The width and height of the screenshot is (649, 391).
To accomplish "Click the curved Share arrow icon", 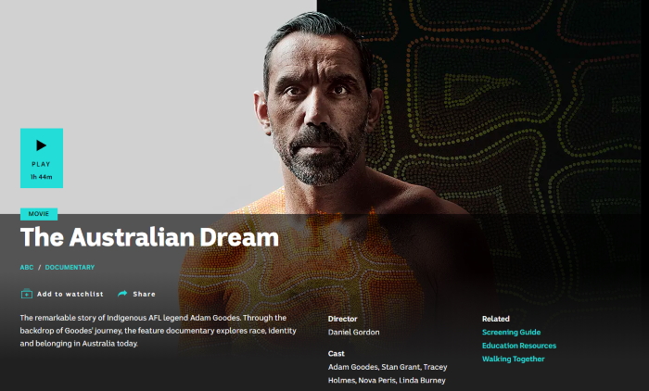I will (x=122, y=294).
